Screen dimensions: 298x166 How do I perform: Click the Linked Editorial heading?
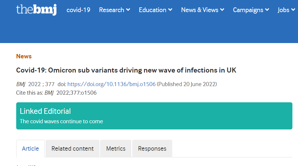point(45,111)
